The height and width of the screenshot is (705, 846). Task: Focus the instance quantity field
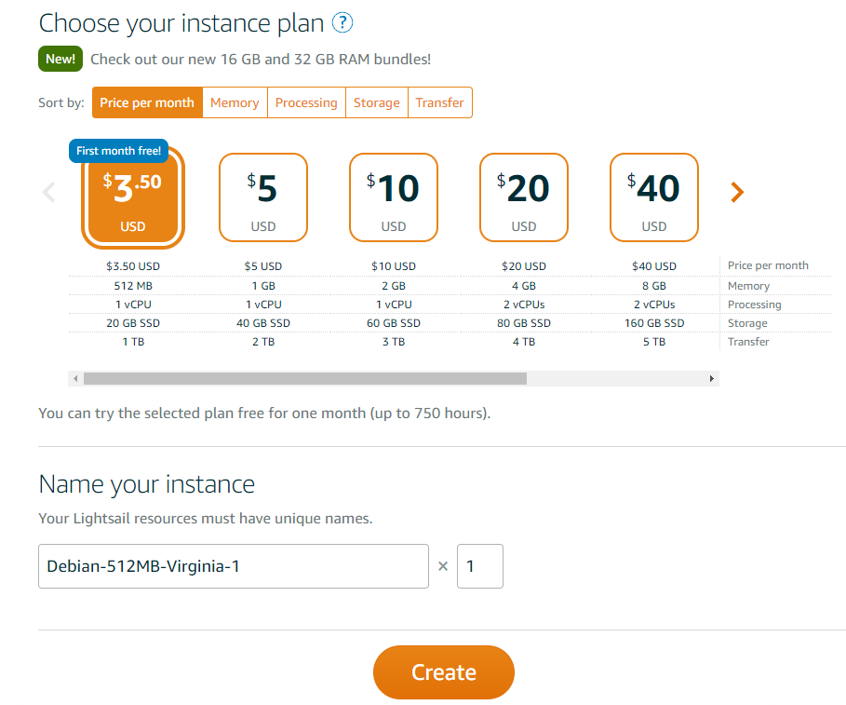pos(479,566)
